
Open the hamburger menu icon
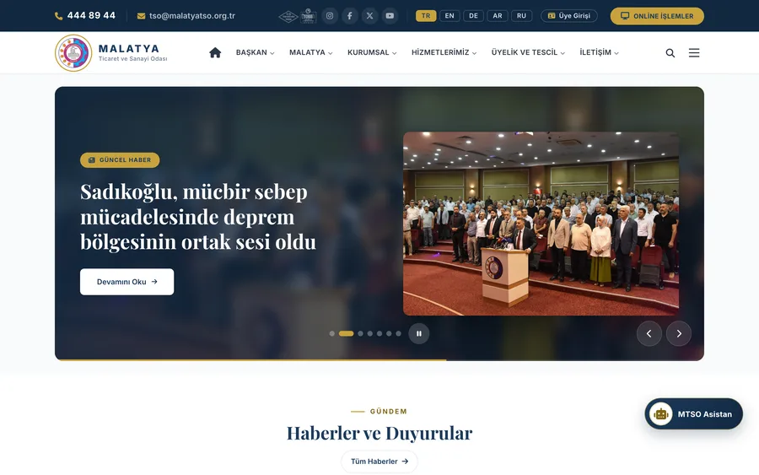pos(694,53)
